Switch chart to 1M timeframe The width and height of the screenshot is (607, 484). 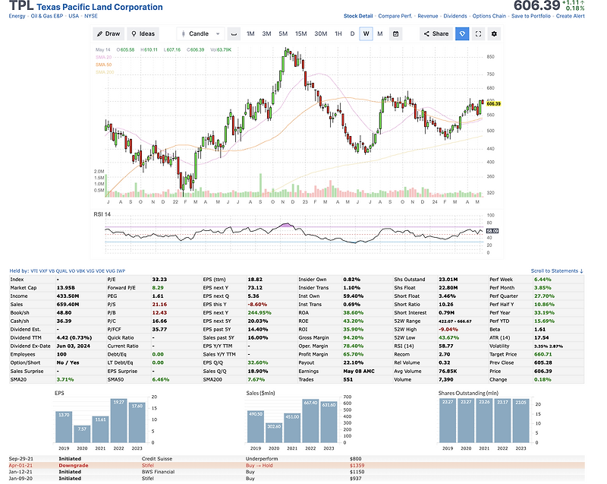pos(250,33)
